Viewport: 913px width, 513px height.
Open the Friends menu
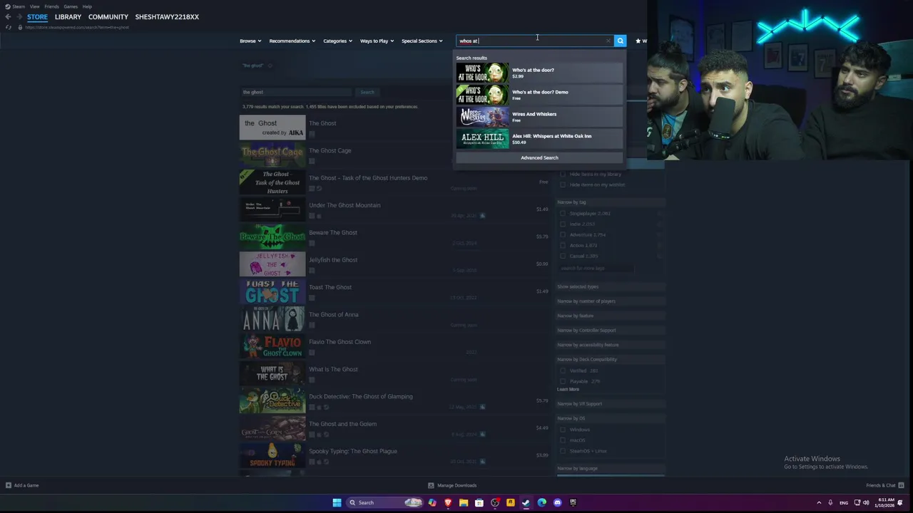point(51,6)
